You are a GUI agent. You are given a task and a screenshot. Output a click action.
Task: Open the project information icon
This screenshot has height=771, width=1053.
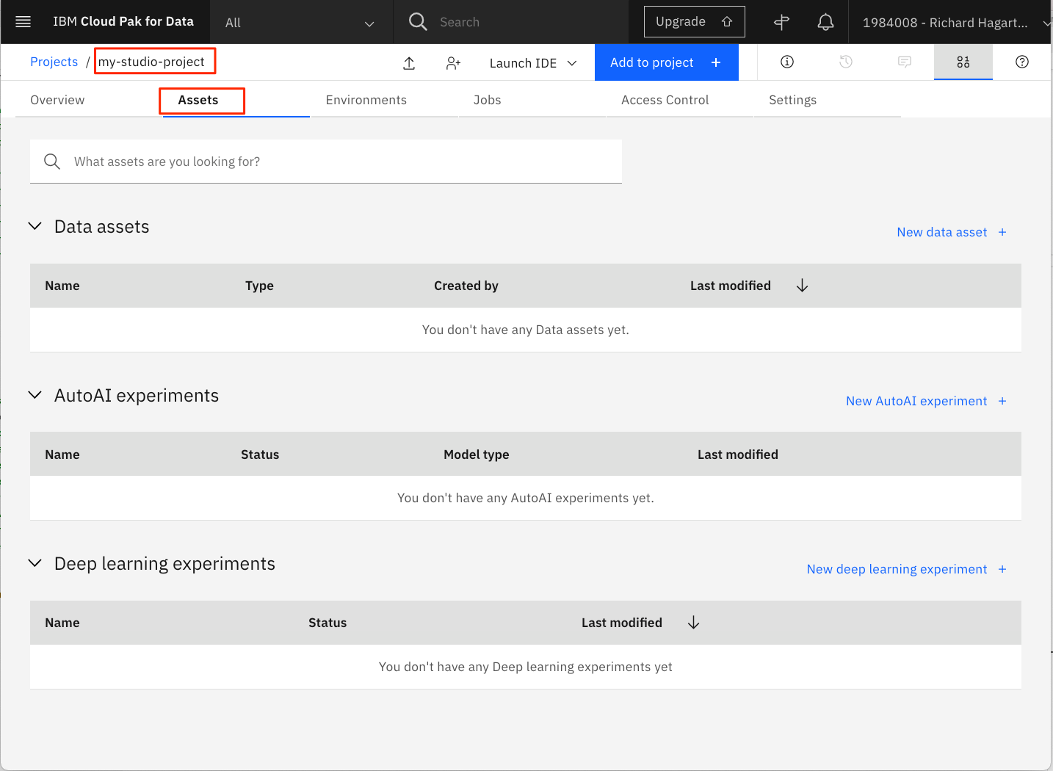pos(787,62)
